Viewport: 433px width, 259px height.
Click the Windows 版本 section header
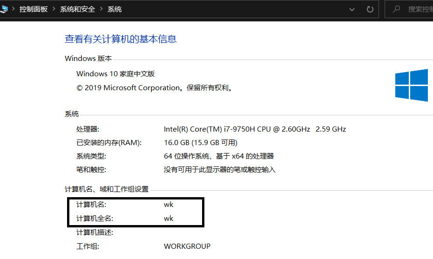(x=88, y=59)
